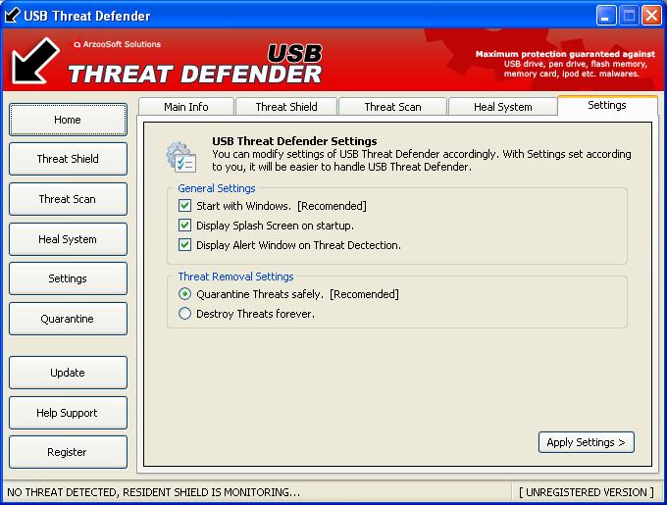The image size is (667, 505).
Task: Click the Register button
Action: point(68,452)
